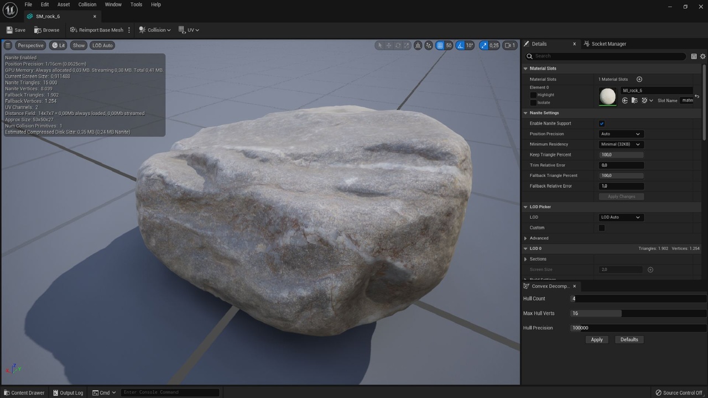This screenshot has height=398, width=708.
Task: Click the MI_rock_6 material thumbnail
Action: pyautogui.click(x=608, y=96)
